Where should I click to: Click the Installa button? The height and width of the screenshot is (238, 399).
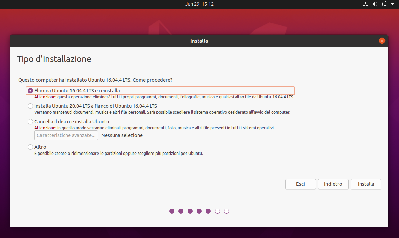click(x=366, y=184)
